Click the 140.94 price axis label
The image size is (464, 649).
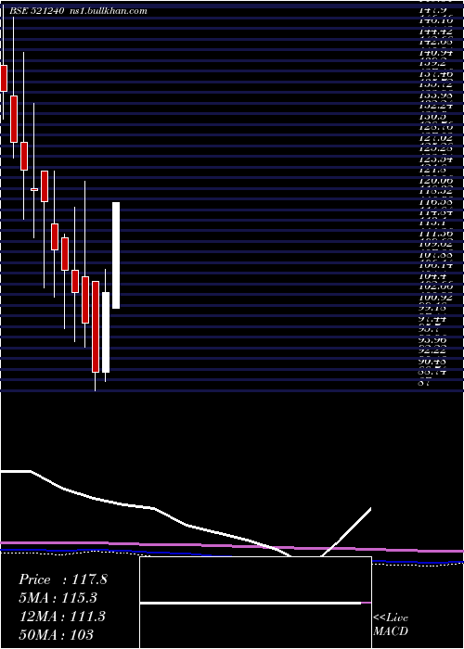coord(436,53)
